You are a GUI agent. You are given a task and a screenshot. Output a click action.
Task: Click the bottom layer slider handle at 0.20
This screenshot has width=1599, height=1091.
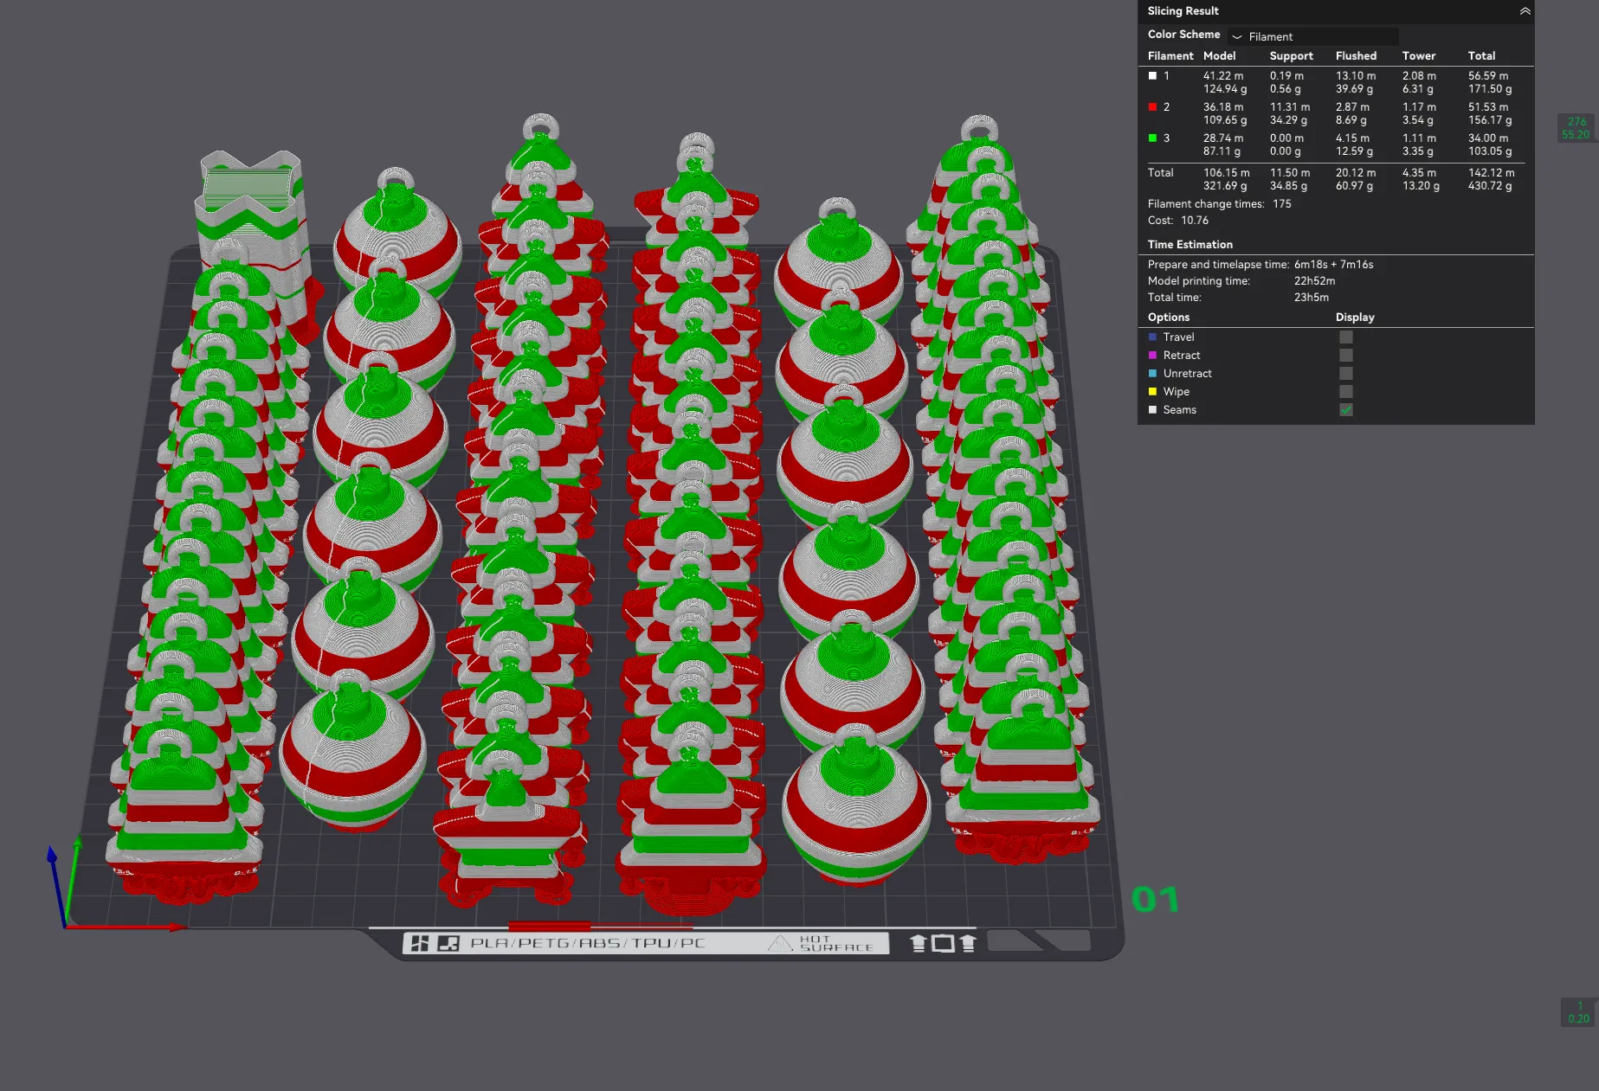pyautogui.click(x=1578, y=1012)
